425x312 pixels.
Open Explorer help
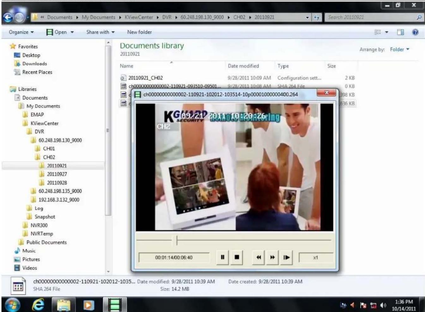click(x=415, y=32)
